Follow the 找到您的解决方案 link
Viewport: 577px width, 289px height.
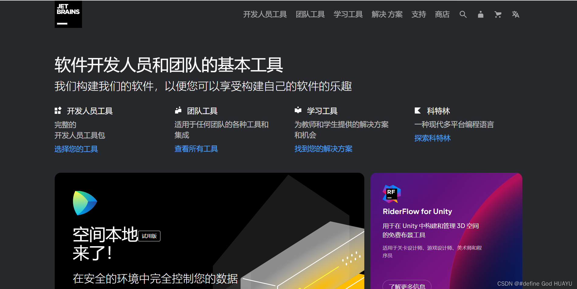coord(323,149)
